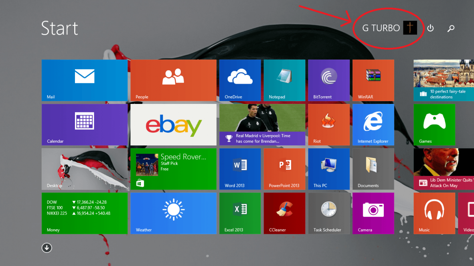Open Lib Dem Minister Quits news tile
The width and height of the screenshot is (474, 266).
pos(444,169)
